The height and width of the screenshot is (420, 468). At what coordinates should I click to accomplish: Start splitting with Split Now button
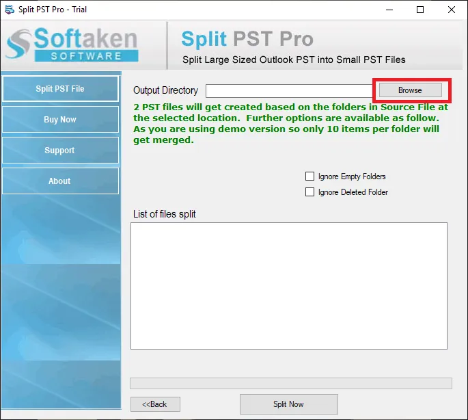click(x=289, y=404)
